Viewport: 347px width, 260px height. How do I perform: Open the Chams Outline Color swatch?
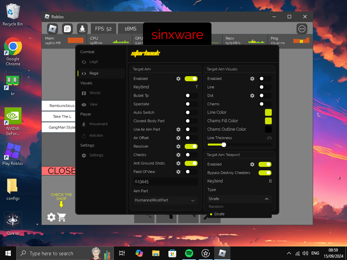pos(268,129)
